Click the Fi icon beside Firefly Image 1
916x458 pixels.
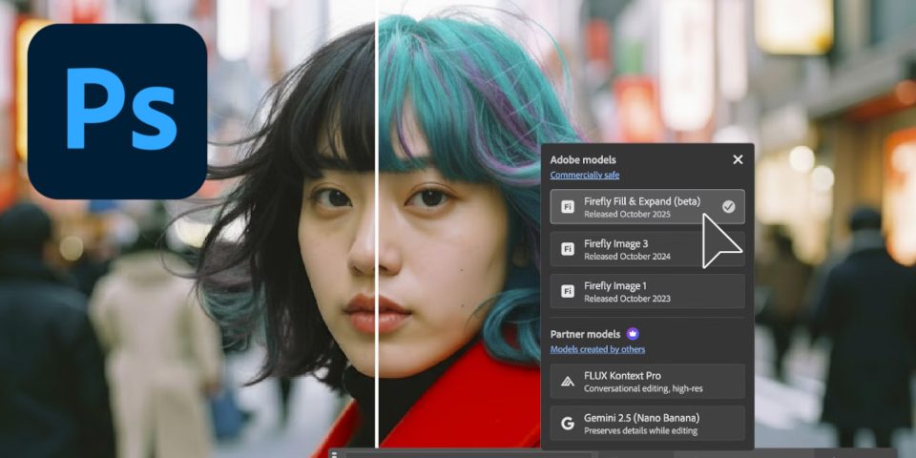tap(568, 292)
